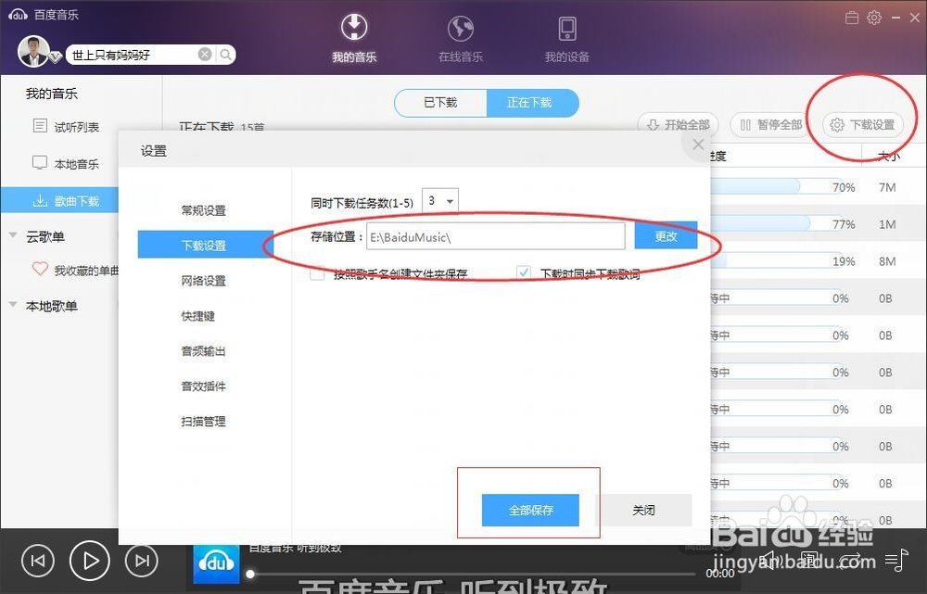Image resolution: width=927 pixels, height=594 pixels.
Task: Select 试听列表 in the sidebar
Action: 66,126
